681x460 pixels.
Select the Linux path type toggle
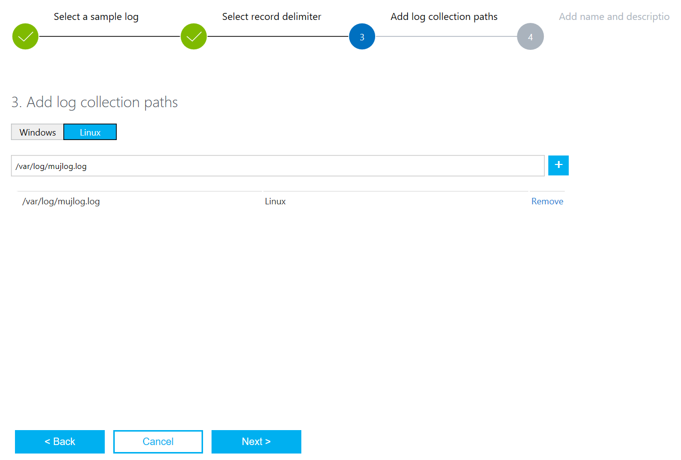(x=90, y=132)
